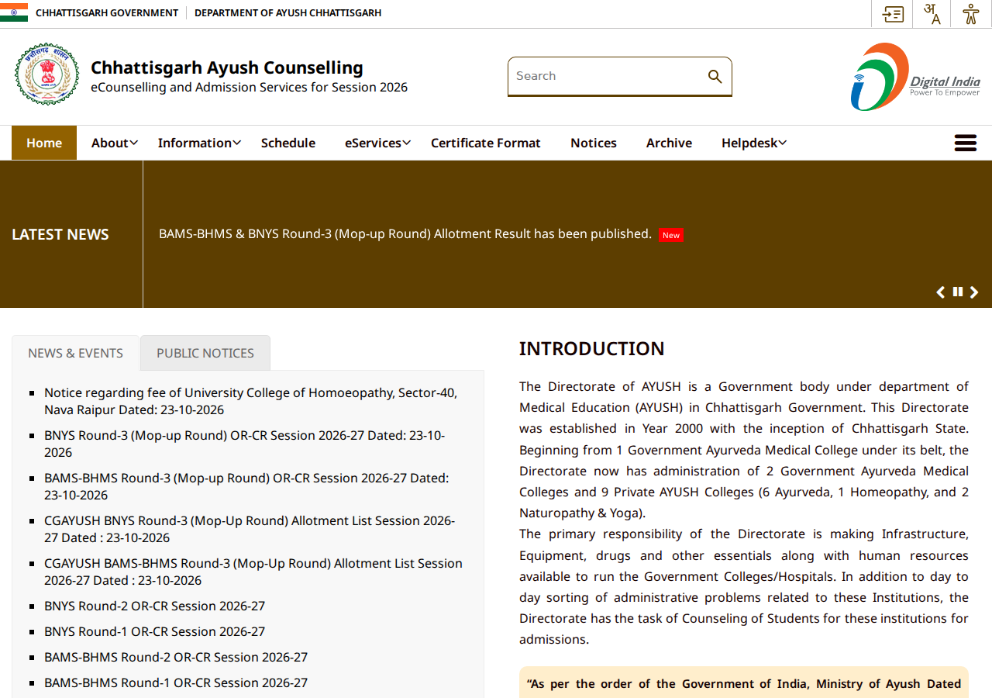Open the Certificate Format menu item

(x=486, y=143)
